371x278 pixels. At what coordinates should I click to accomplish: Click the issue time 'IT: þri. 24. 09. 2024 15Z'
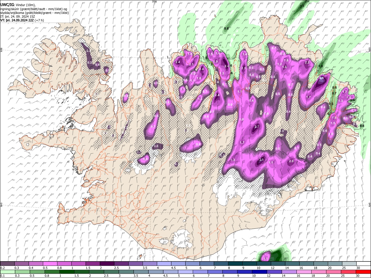tap(18, 17)
